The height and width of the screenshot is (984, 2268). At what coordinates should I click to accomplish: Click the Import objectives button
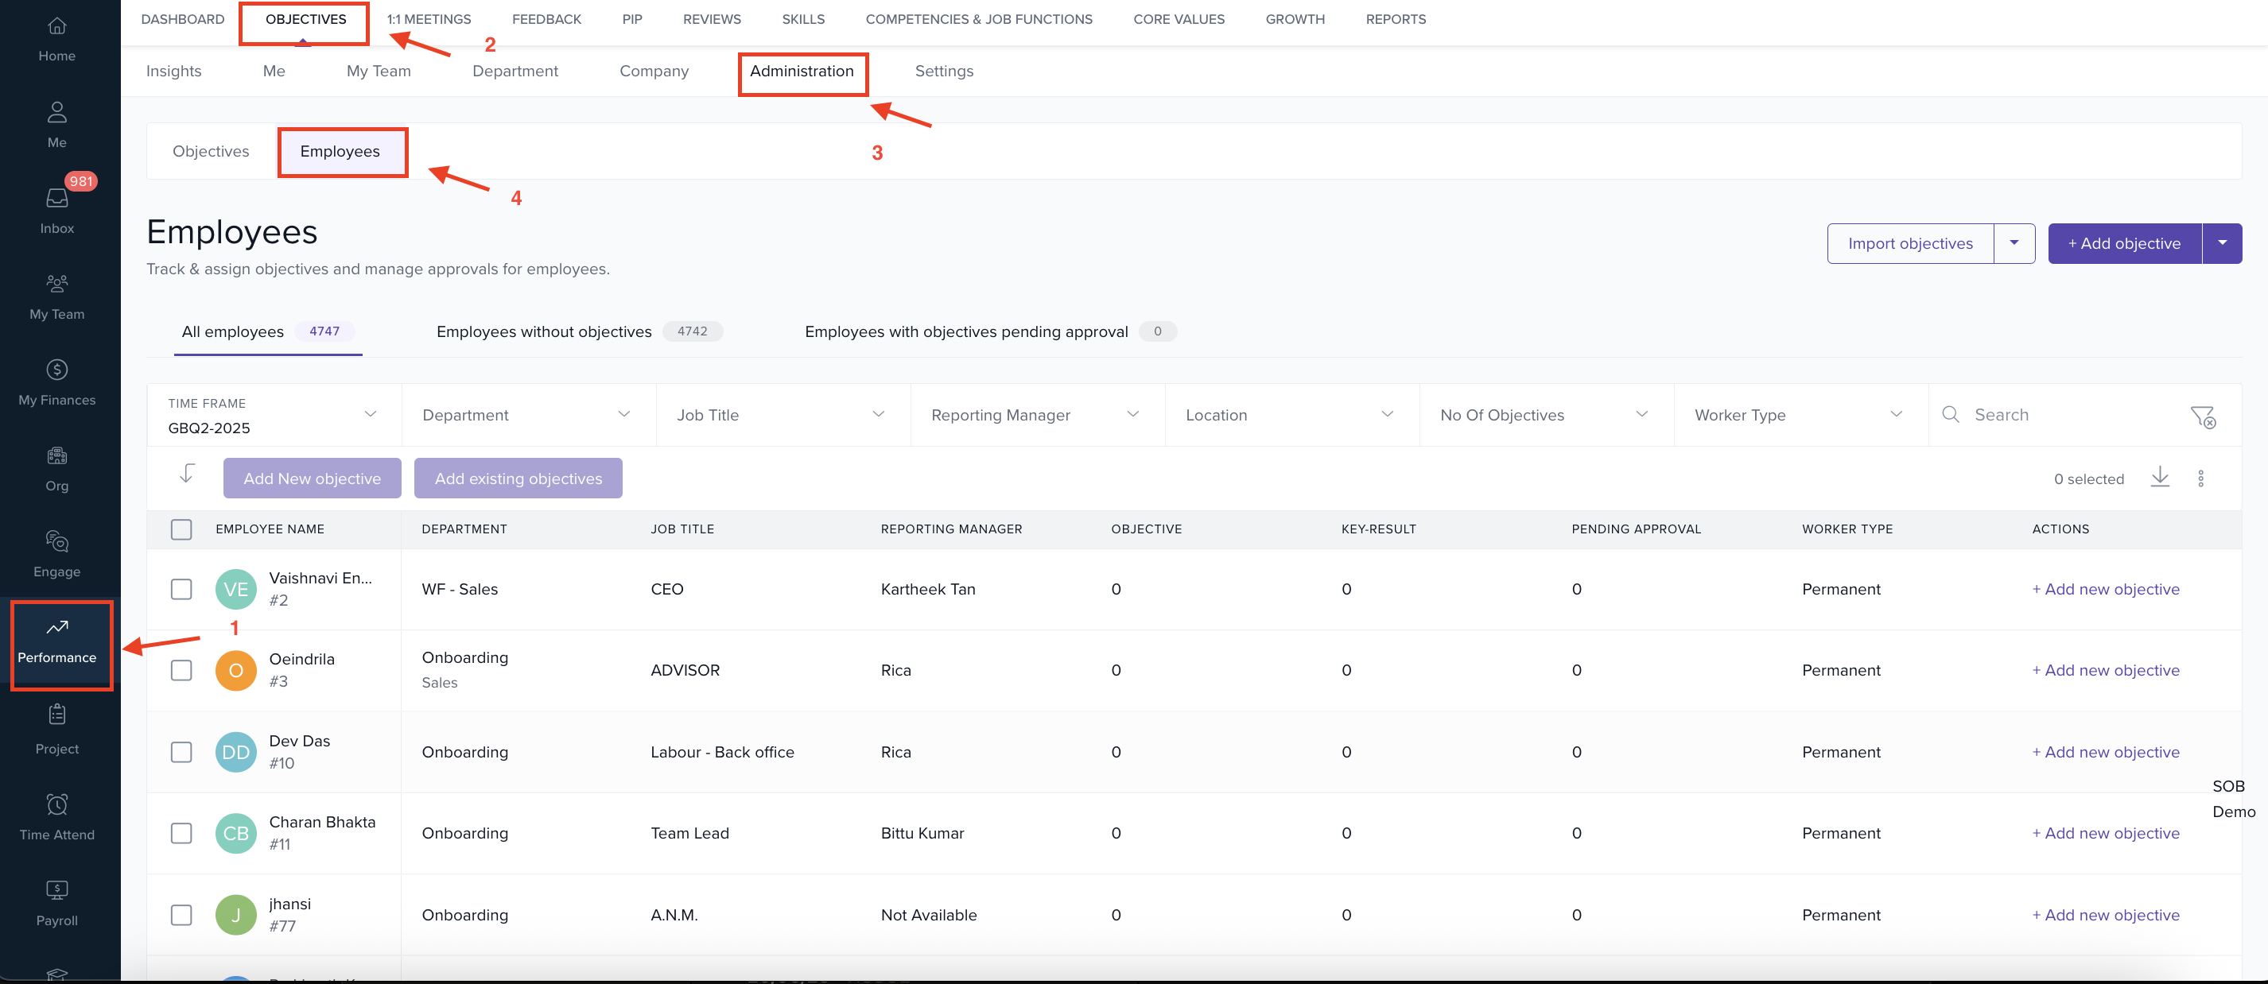1909,243
